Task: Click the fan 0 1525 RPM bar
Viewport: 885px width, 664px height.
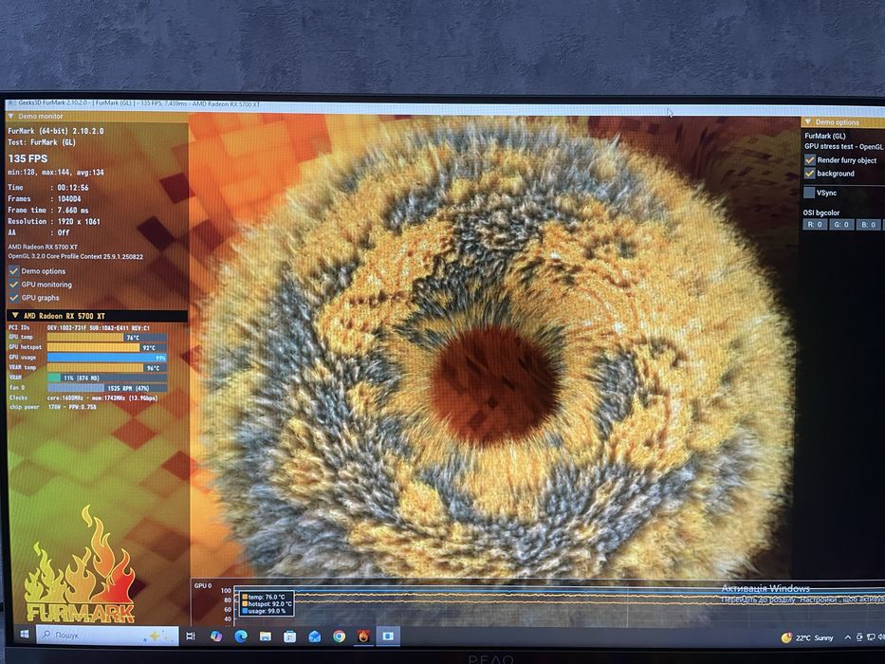Action: pos(106,388)
